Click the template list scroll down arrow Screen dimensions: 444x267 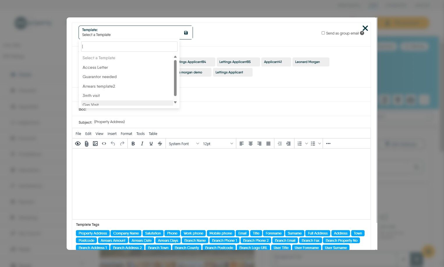tap(175, 102)
